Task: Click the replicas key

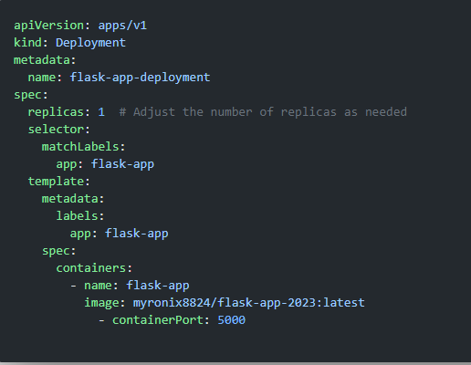Action: [x=56, y=112]
